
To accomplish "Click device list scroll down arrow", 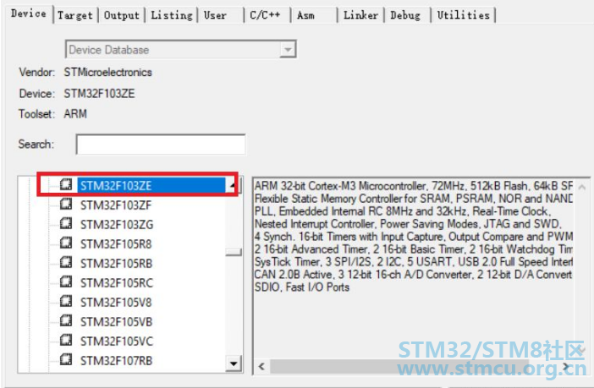I will (x=234, y=363).
